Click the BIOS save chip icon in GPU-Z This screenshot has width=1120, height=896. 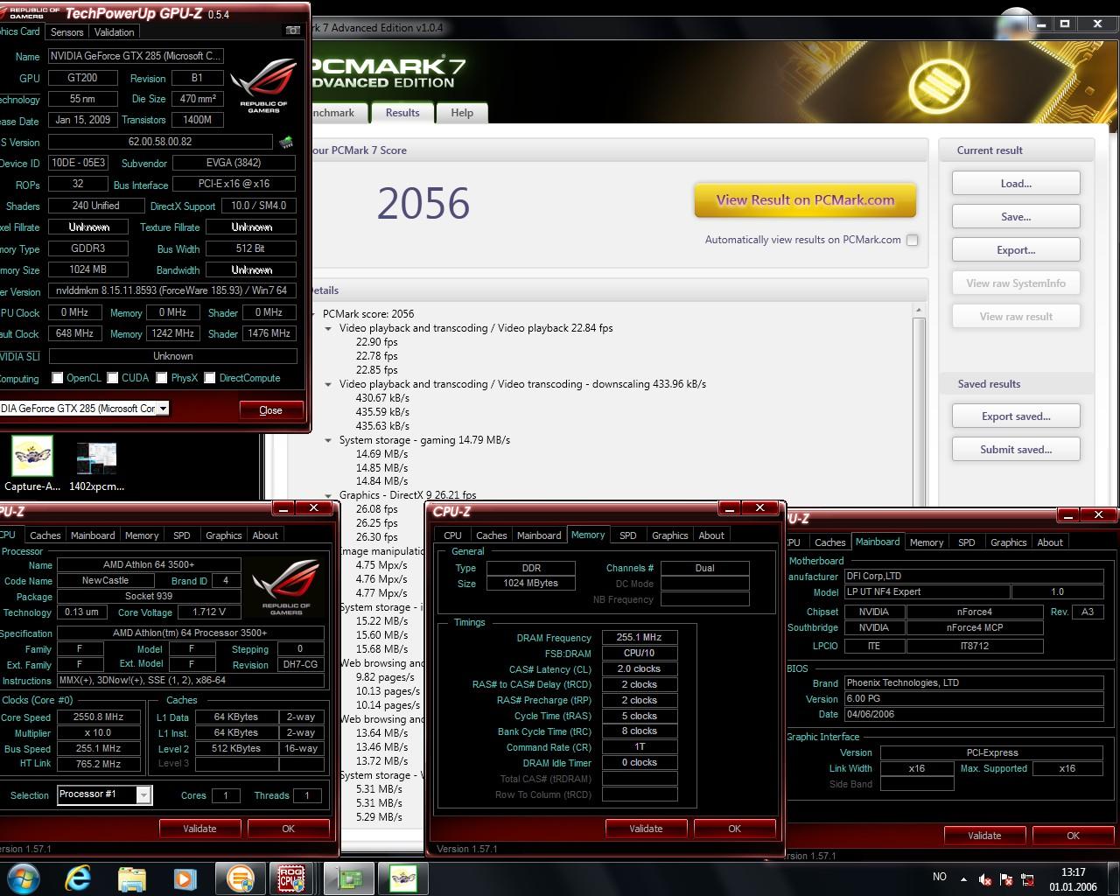point(285,142)
